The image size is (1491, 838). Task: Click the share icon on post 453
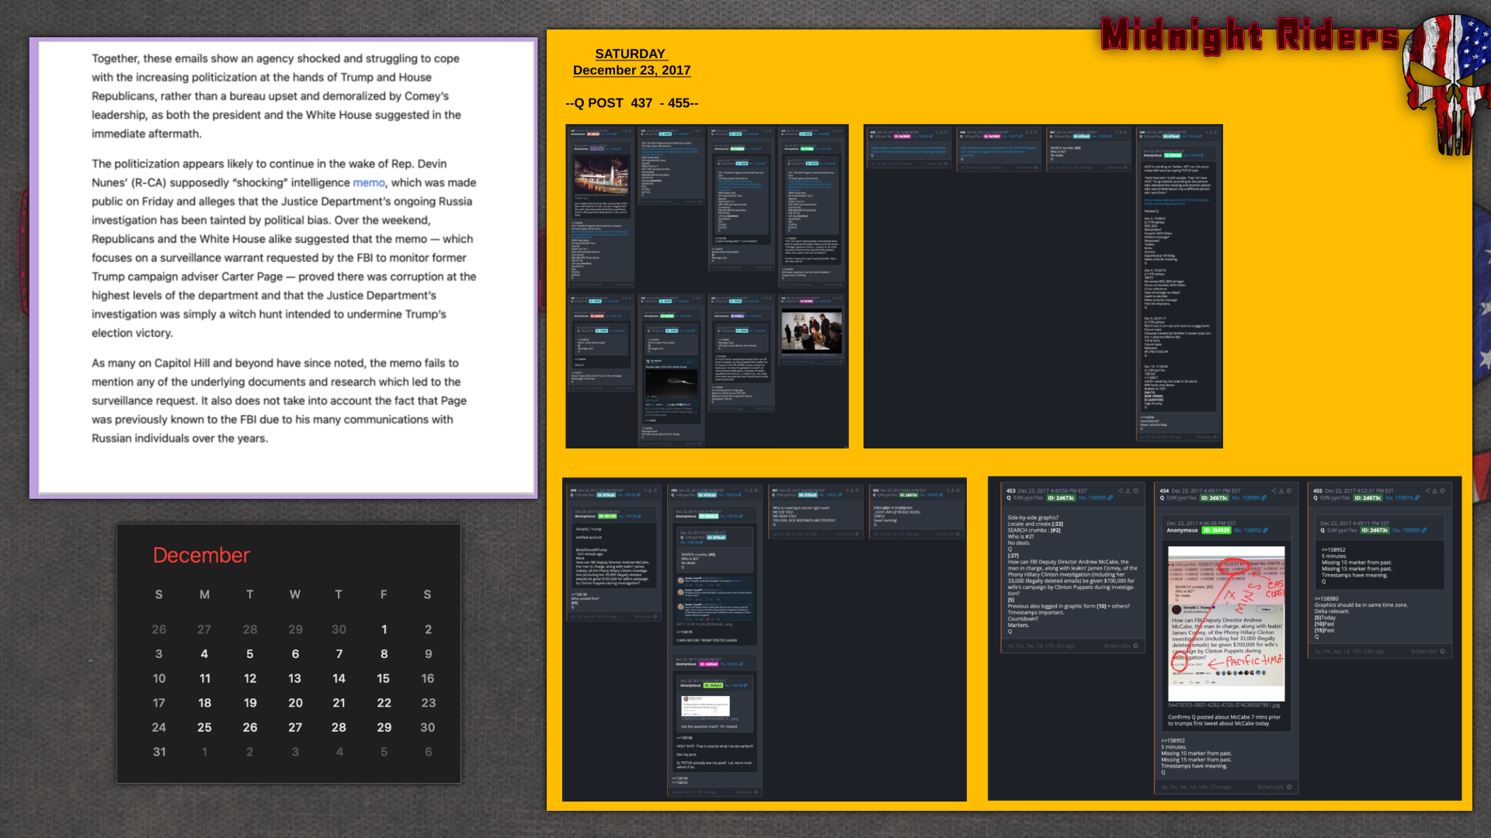(1120, 490)
